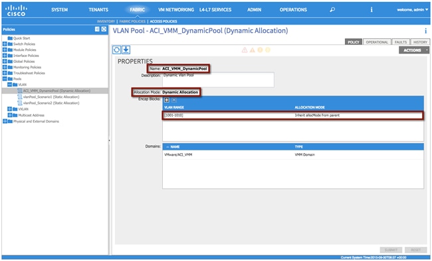Screen dimensions: 432x261
Task: Sort domains by NAME column header
Action: (175, 147)
